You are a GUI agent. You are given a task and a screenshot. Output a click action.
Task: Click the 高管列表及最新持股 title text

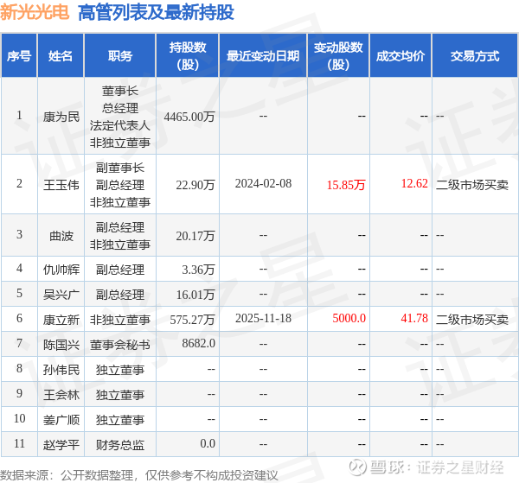point(156,13)
